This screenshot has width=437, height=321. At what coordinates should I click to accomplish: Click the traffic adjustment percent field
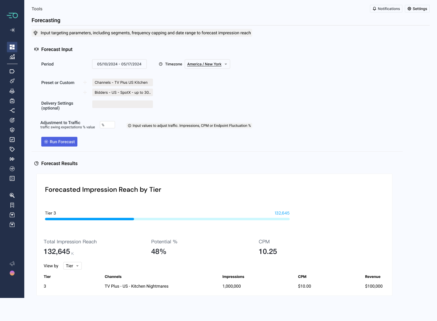pyautogui.click(x=107, y=125)
